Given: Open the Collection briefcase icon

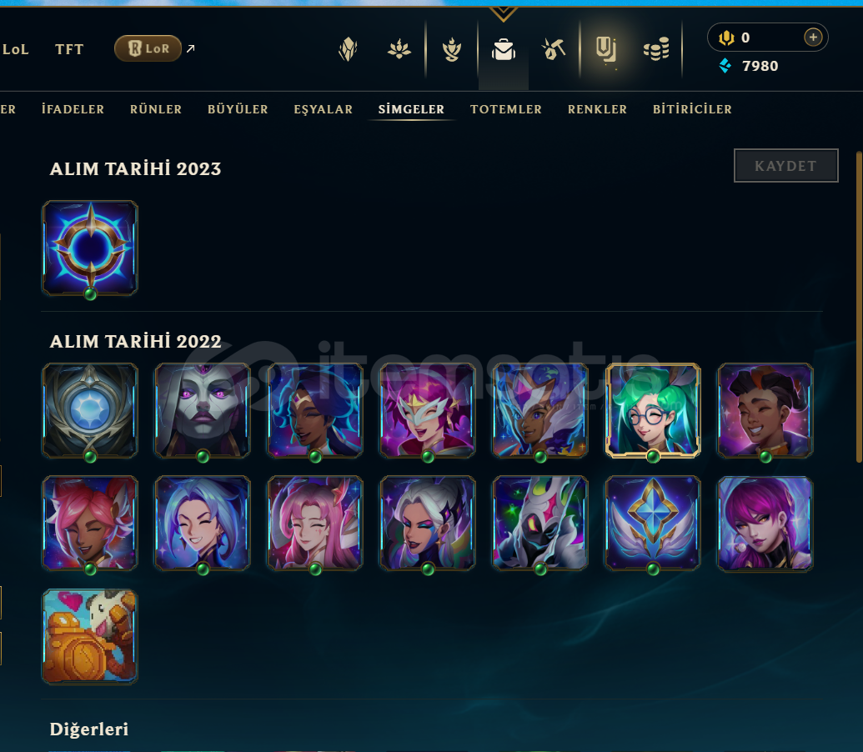Looking at the screenshot, I should coord(503,50).
